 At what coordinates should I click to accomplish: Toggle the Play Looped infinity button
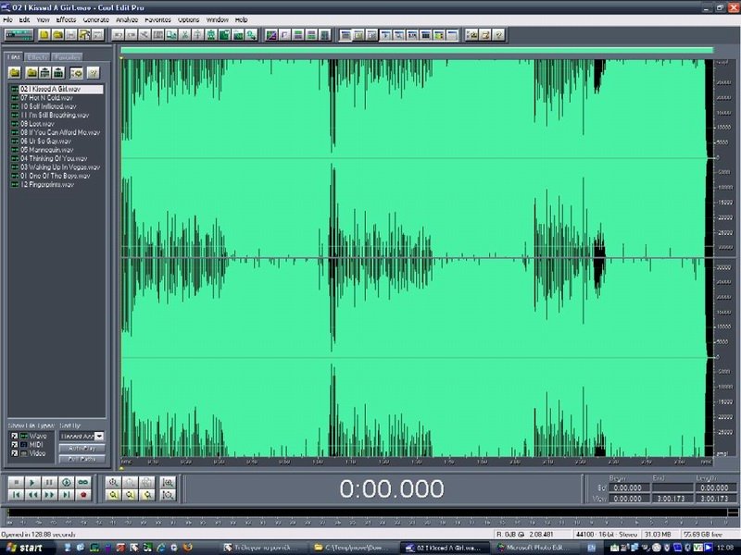[x=84, y=482]
